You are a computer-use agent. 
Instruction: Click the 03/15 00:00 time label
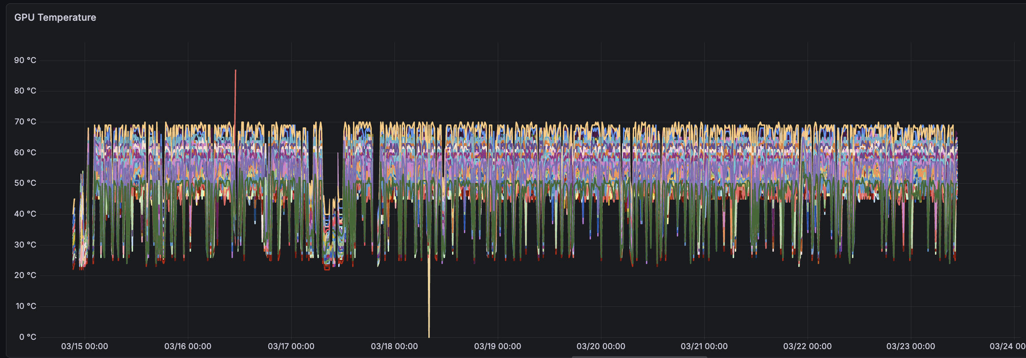pyautogui.click(x=85, y=346)
